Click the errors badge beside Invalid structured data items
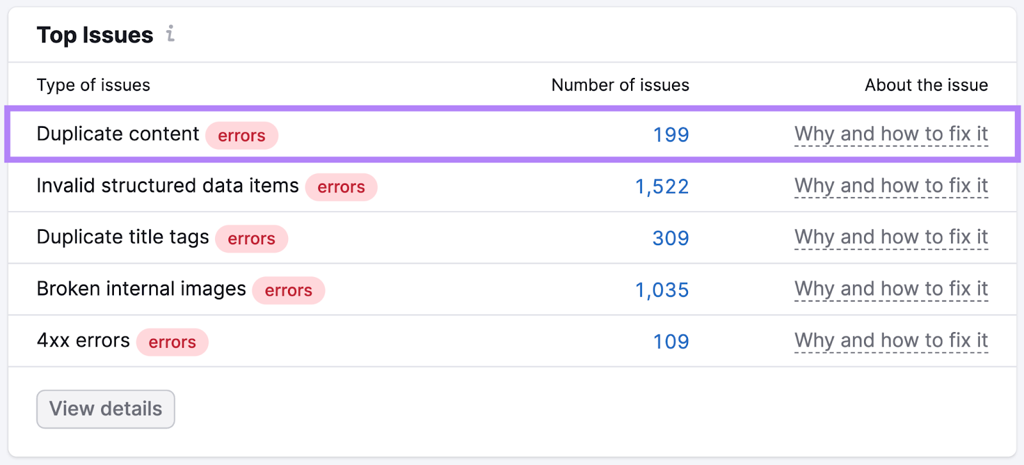 pos(341,187)
